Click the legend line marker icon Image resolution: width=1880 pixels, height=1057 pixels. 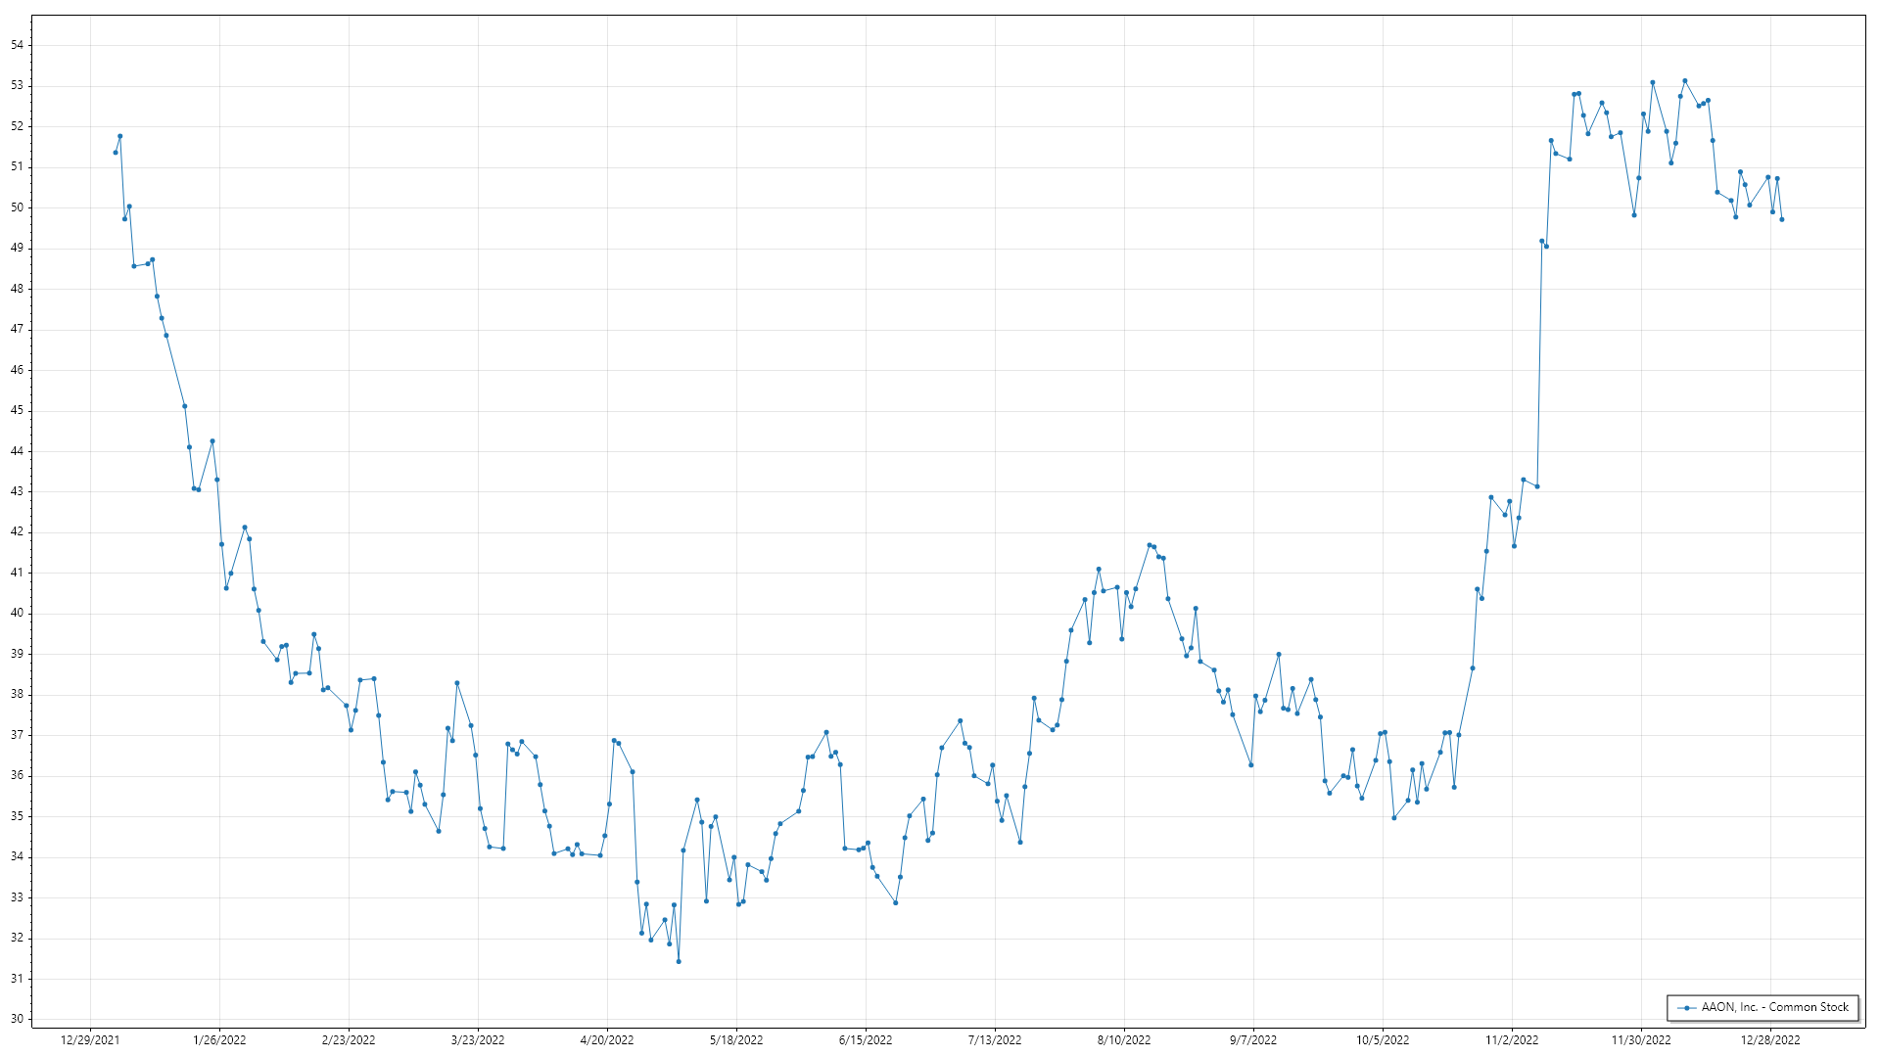tap(1686, 1008)
